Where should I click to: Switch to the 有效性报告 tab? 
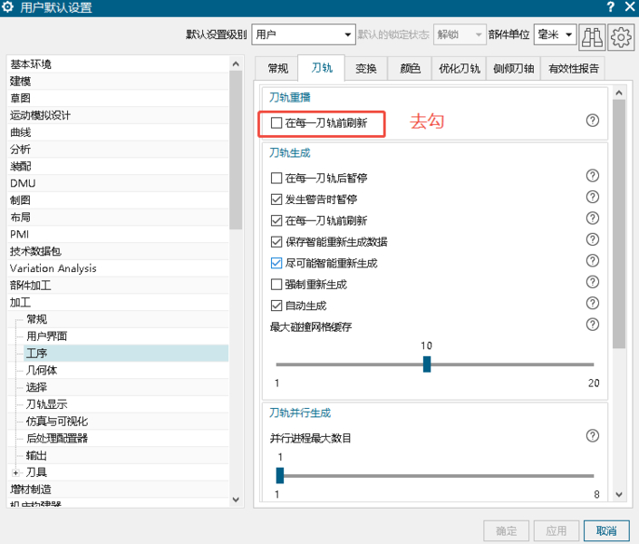coord(573,69)
